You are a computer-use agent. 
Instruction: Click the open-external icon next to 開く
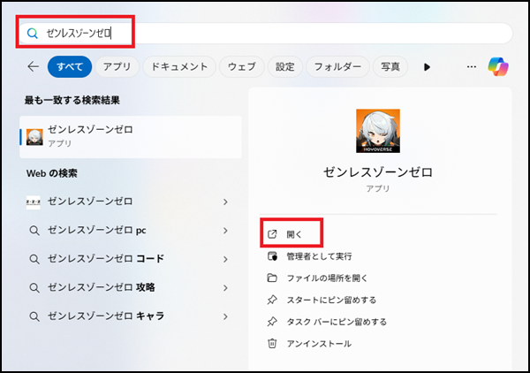coord(272,234)
